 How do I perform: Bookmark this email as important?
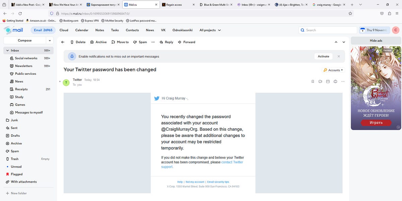[313, 81]
